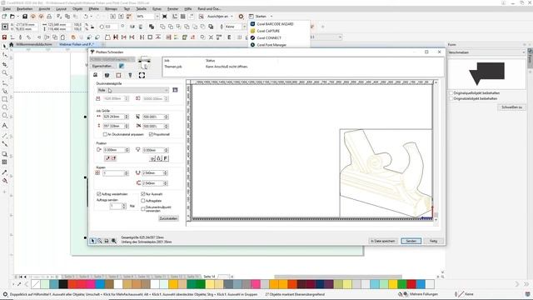Click the mirror/rotate position icon pair

tap(110, 158)
